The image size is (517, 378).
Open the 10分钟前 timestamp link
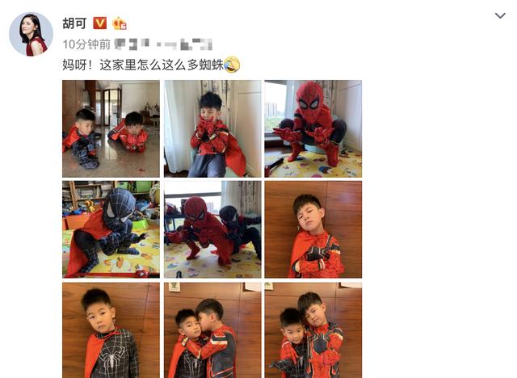pyautogui.click(x=86, y=44)
